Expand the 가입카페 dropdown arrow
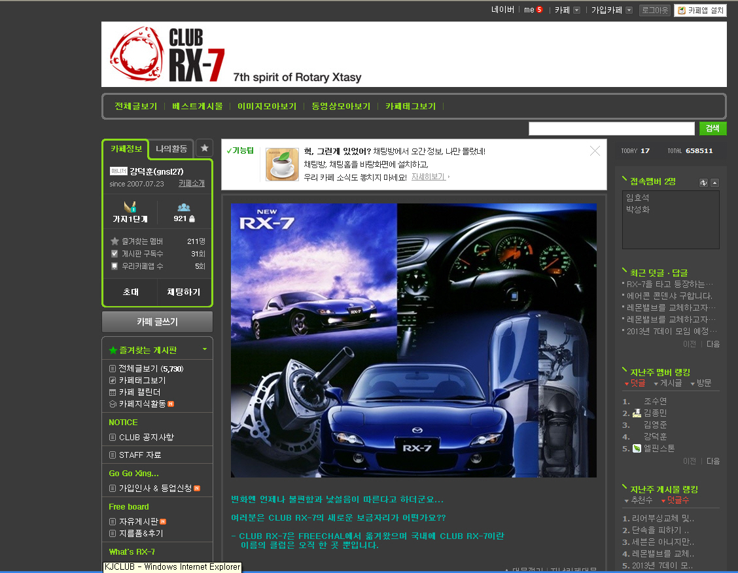 click(629, 10)
